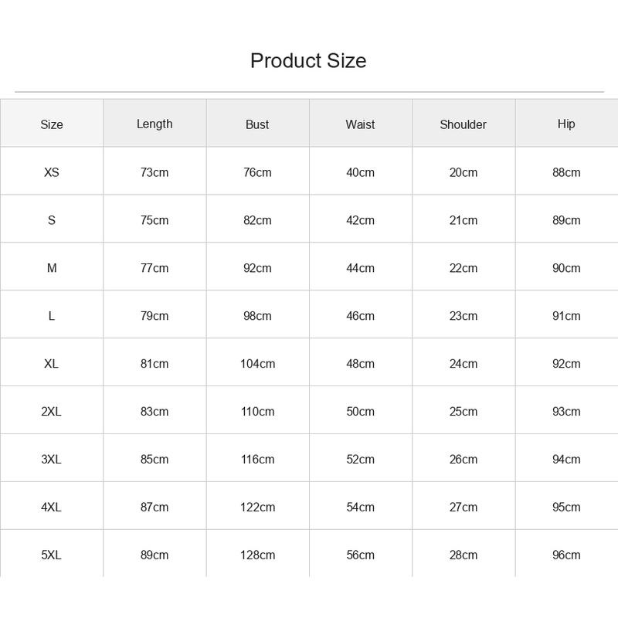Click the Waist column header
618x618 pixels.
(x=360, y=124)
